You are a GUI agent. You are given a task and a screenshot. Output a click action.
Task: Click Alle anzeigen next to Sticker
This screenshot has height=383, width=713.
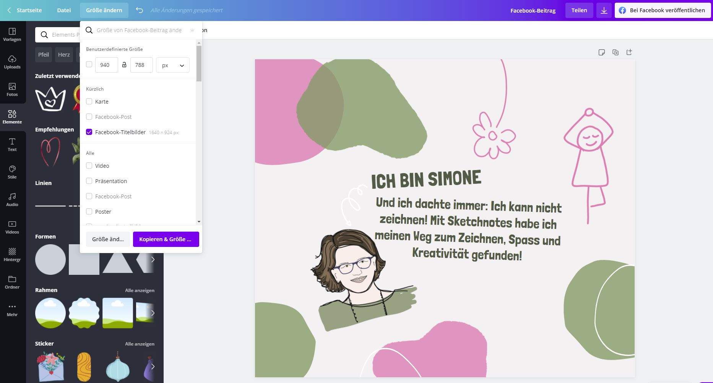point(140,344)
